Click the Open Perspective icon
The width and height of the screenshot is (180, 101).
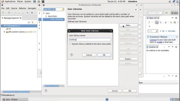[166, 13]
